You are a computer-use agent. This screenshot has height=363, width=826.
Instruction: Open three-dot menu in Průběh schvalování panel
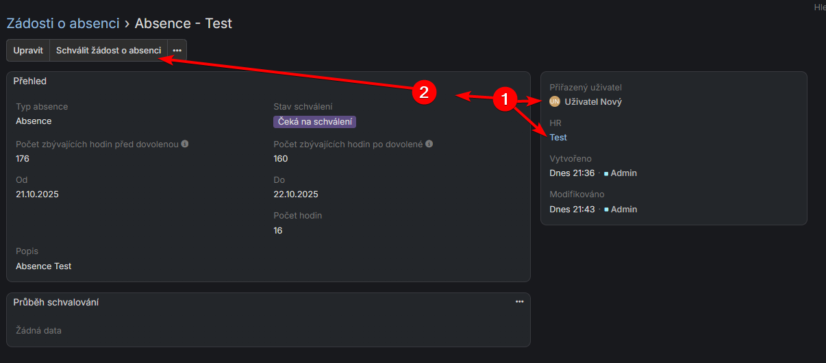tap(519, 302)
